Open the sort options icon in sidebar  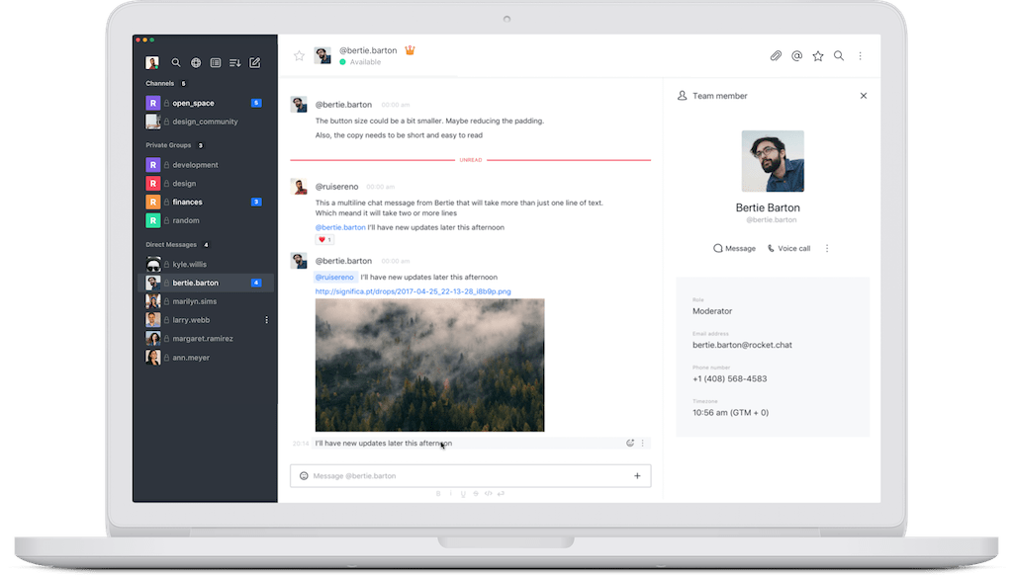point(235,62)
